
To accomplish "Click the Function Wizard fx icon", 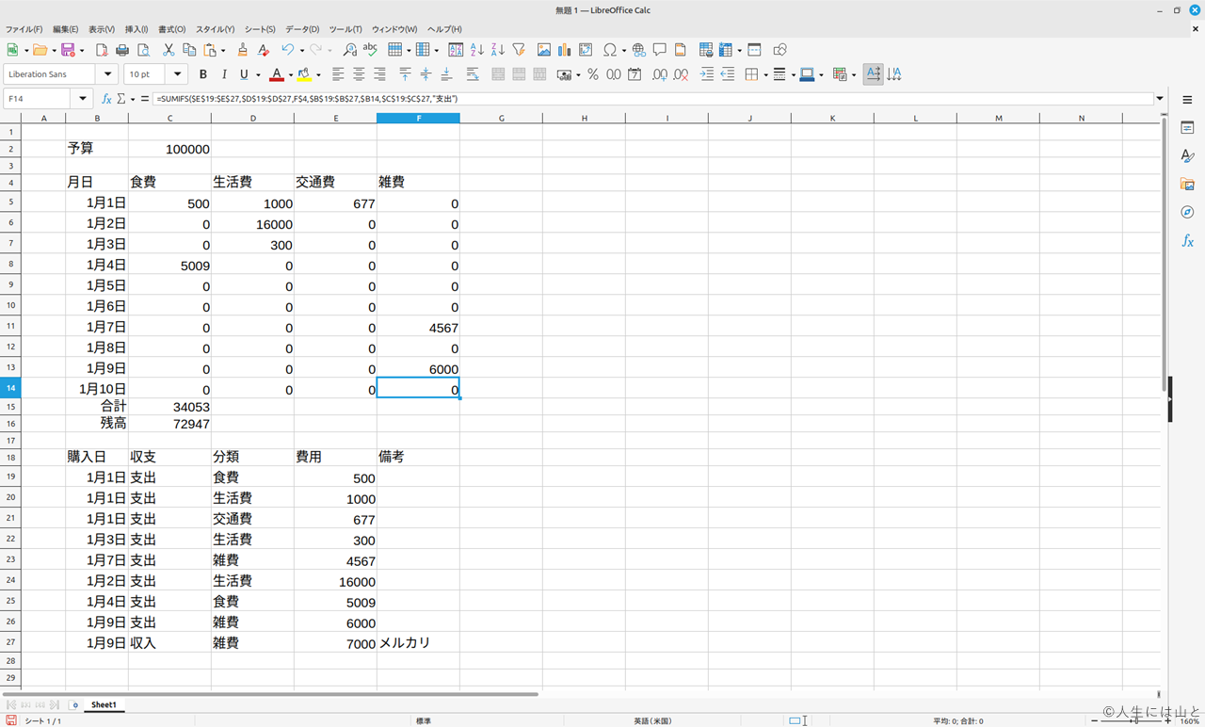I will pos(106,98).
